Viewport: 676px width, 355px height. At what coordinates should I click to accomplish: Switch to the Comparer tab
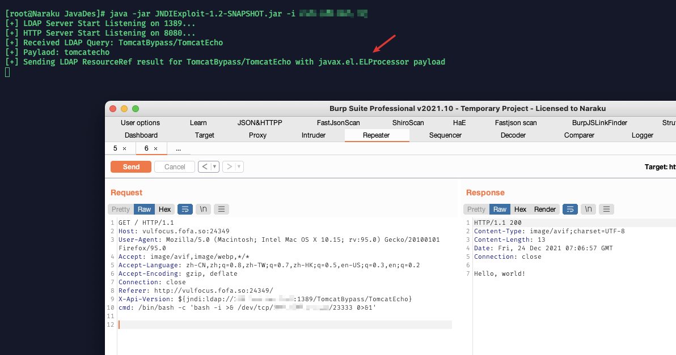pos(579,135)
